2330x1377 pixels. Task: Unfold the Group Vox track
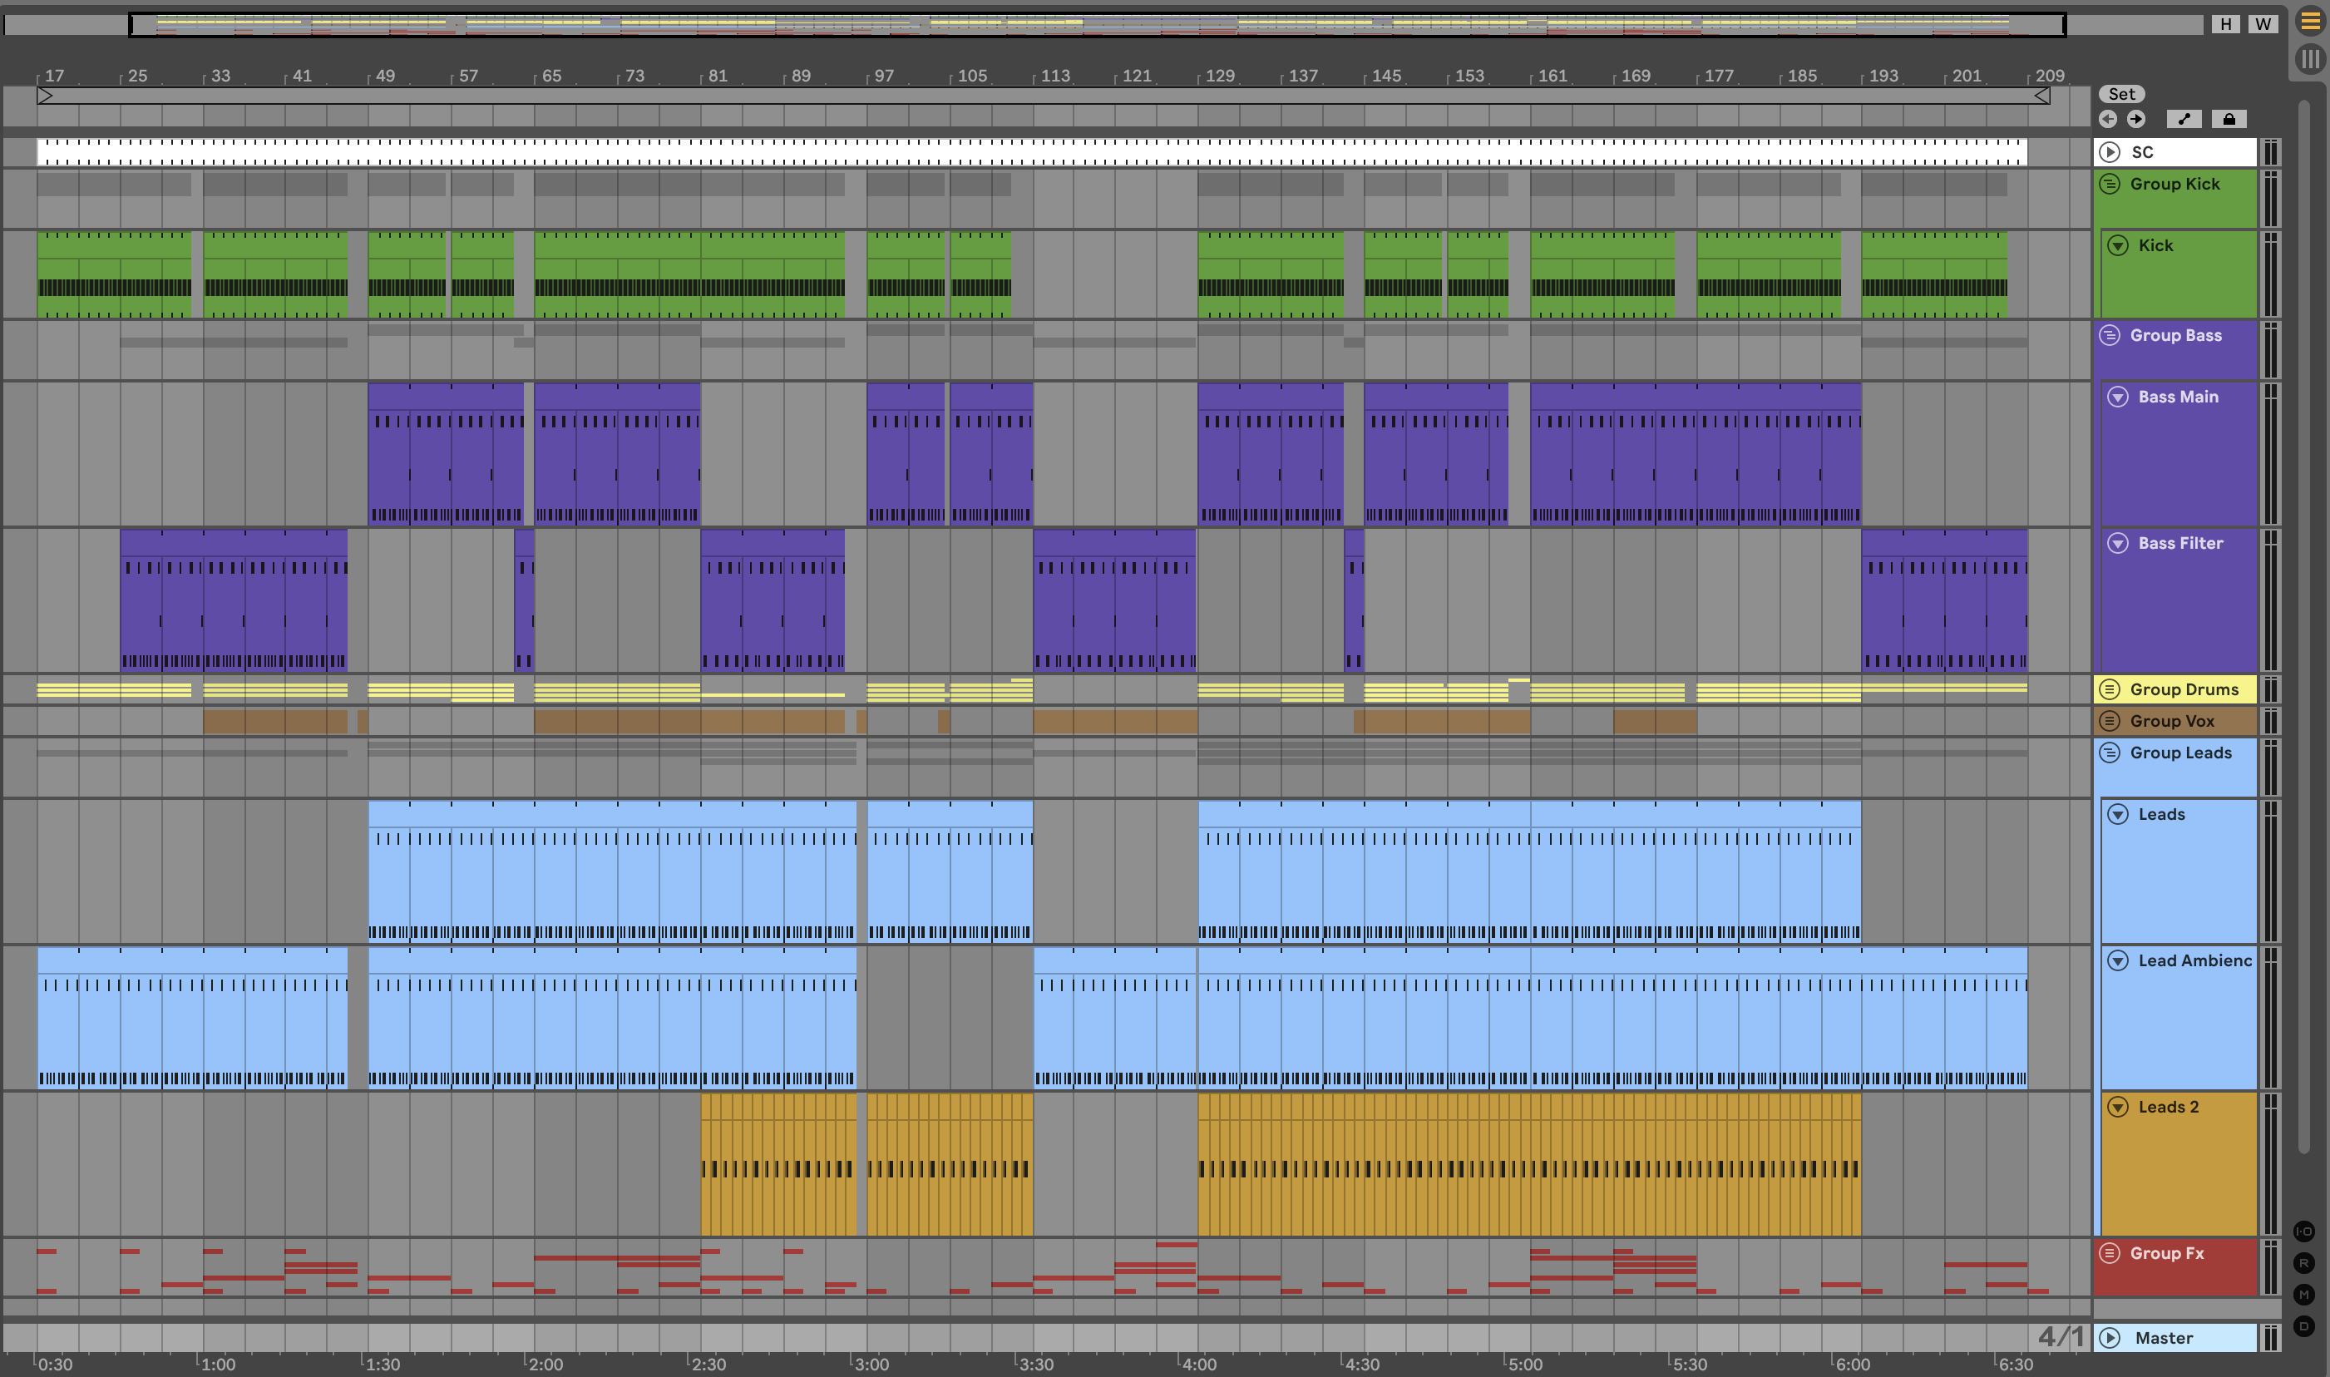click(x=2109, y=721)
